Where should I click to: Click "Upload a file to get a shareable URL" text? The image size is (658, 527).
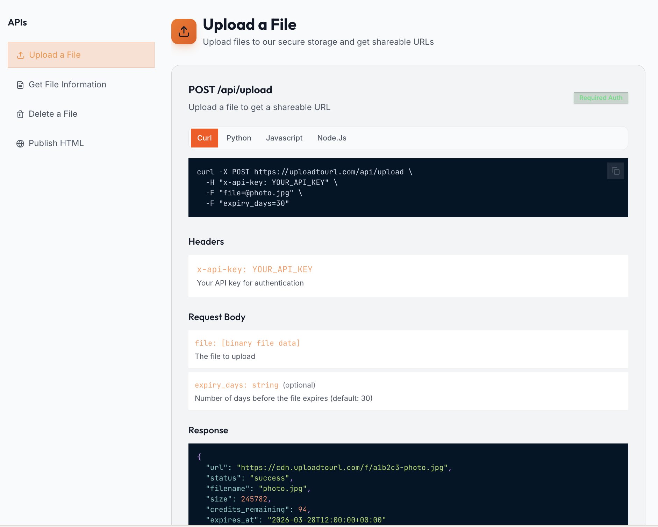(x=259, y=107)
